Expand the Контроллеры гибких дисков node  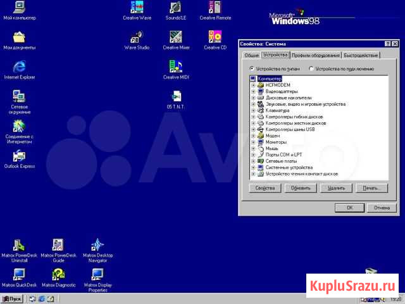(253, 117)
